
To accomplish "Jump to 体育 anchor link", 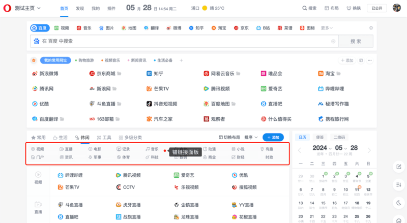I will [x=123, y=157].
